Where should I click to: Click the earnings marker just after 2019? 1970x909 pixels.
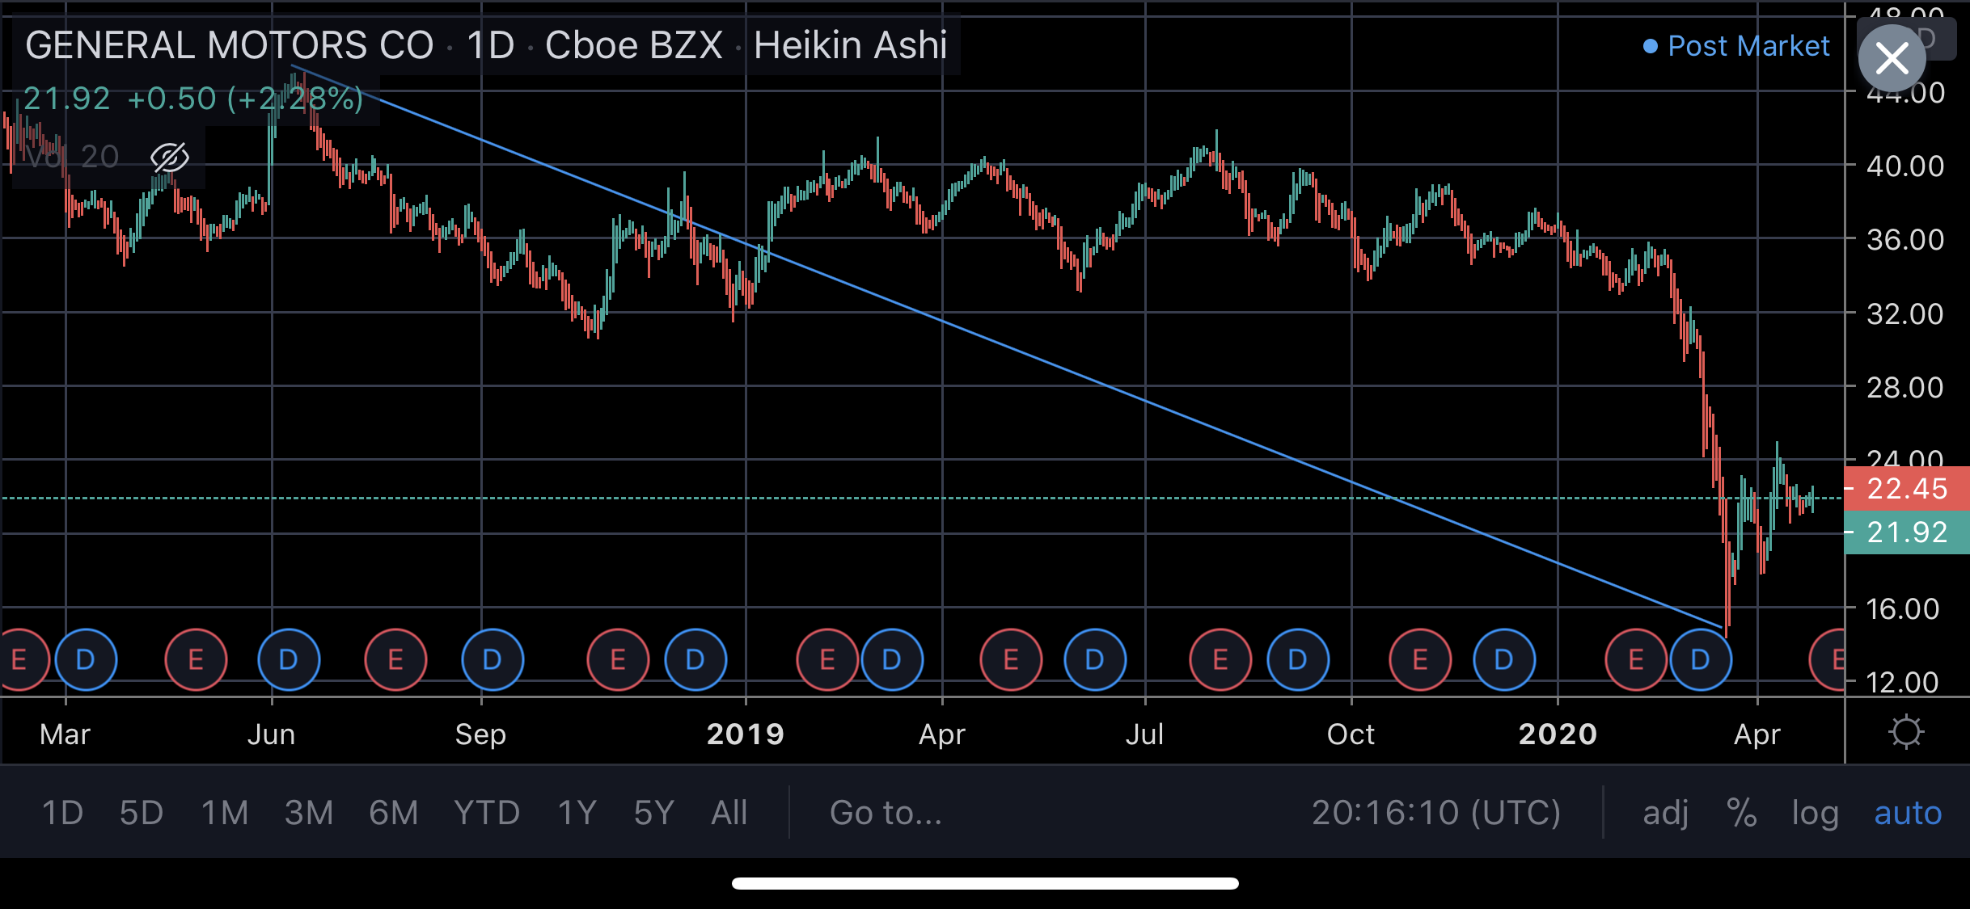tap(827, 659)
